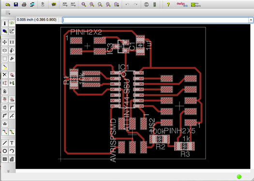Click the Open file icon
The width and height of the screenshot is (254, 181).
(x=8, y=4)
